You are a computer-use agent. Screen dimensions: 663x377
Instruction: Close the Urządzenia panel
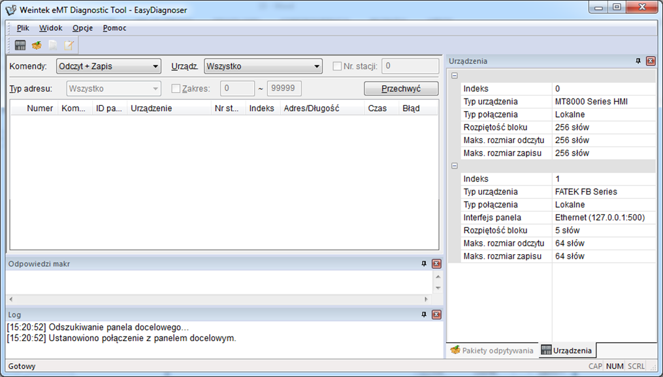[651, 61]
